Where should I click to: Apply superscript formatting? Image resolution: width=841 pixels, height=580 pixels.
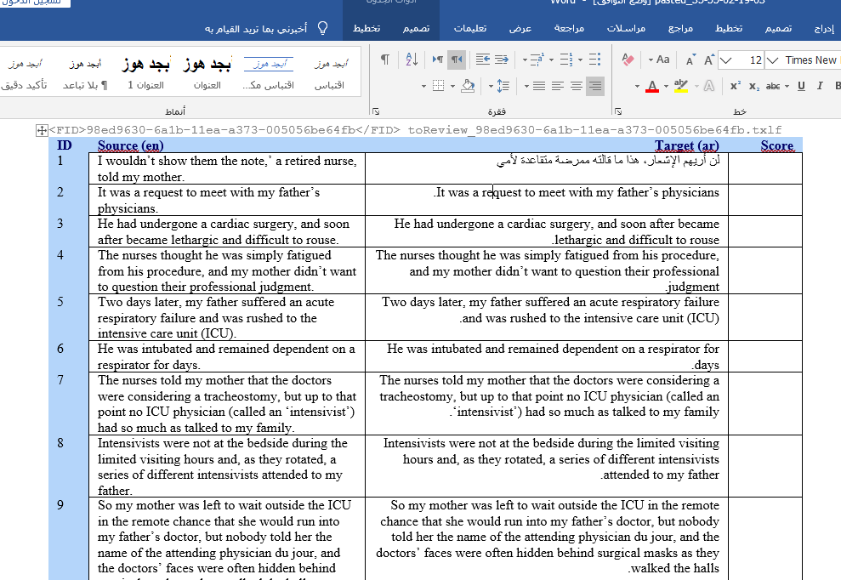(736, 86)
